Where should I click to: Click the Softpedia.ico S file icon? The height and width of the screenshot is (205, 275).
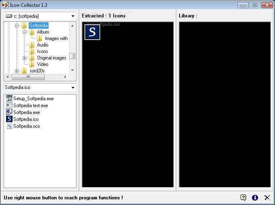tap(9, 119)
